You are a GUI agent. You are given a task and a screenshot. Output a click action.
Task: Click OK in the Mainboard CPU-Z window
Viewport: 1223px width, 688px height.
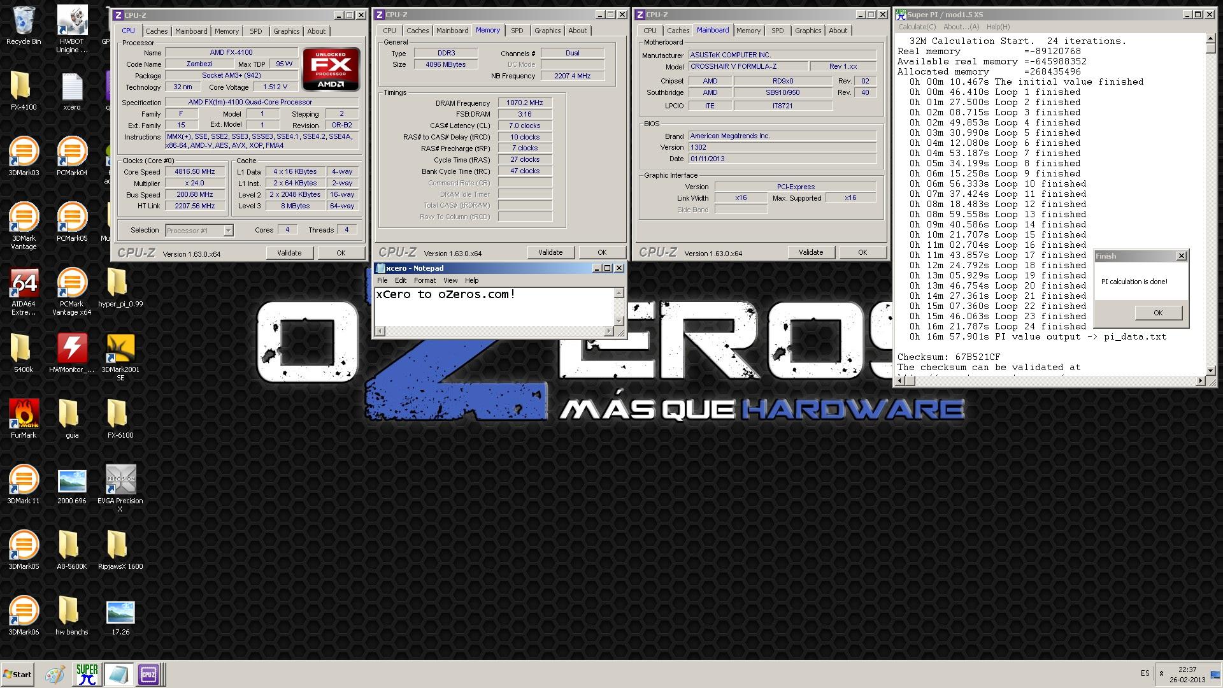click(x=862, y=252)
